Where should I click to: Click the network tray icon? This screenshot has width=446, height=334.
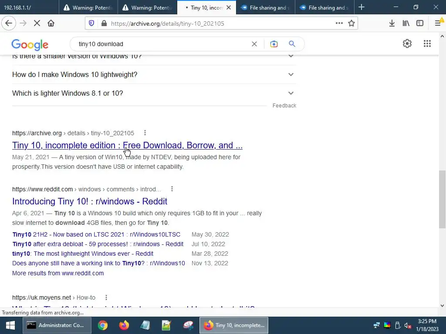(377, 325)
